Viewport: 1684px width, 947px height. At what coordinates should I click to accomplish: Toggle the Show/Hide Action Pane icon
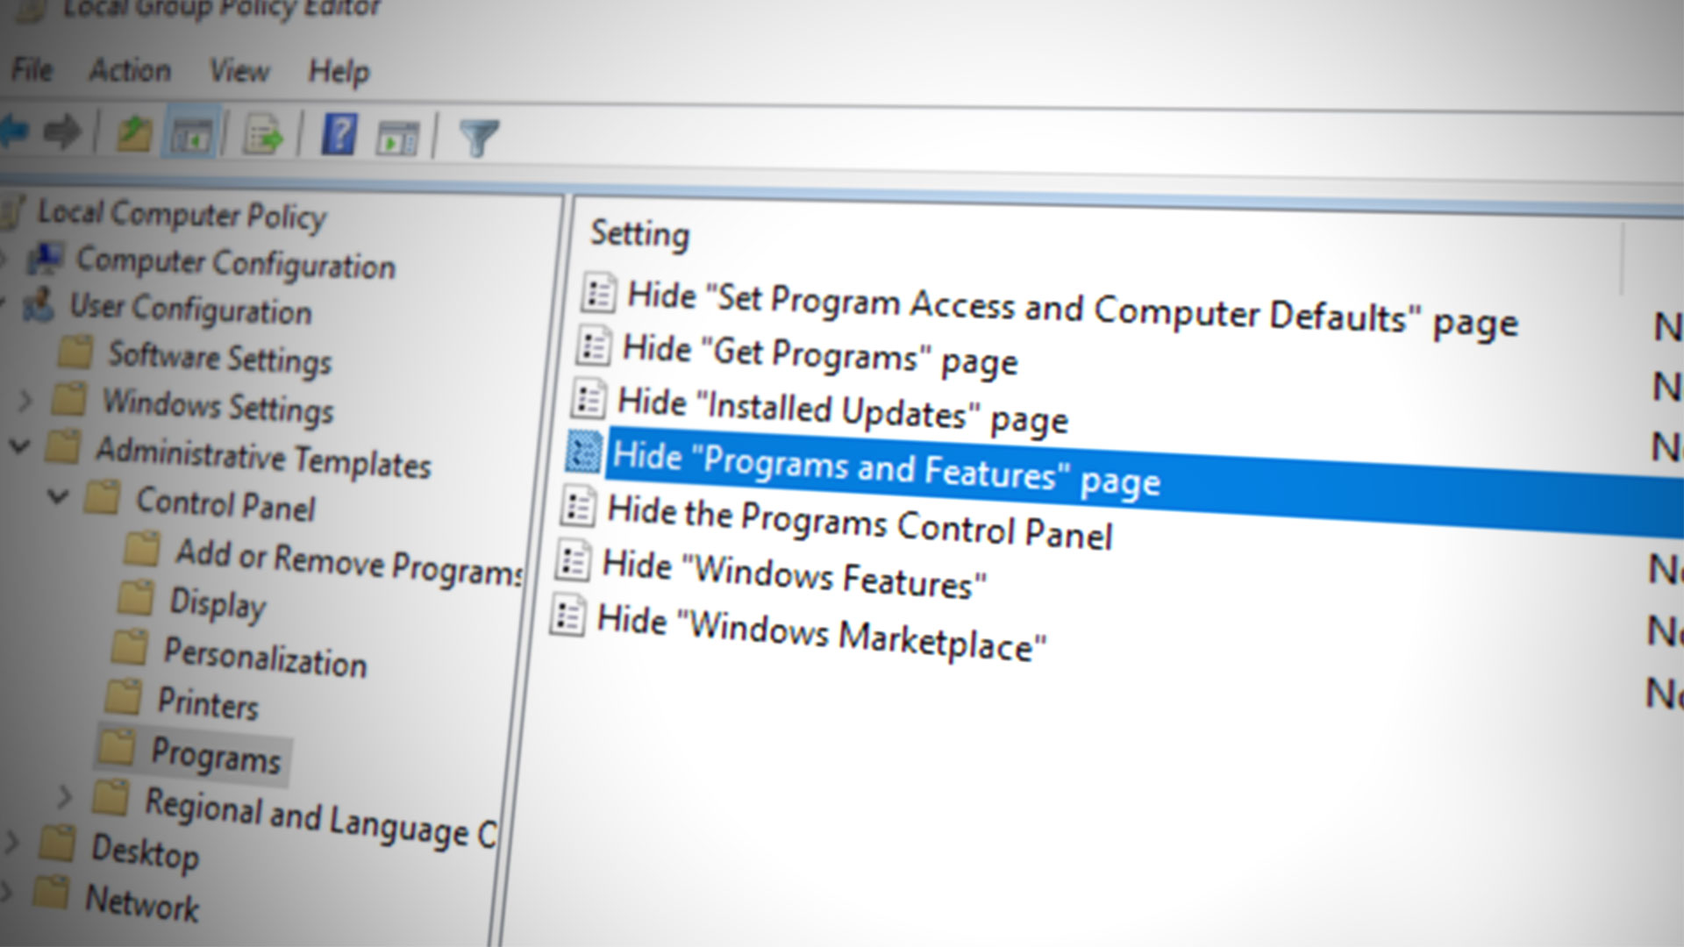[397, 139]
